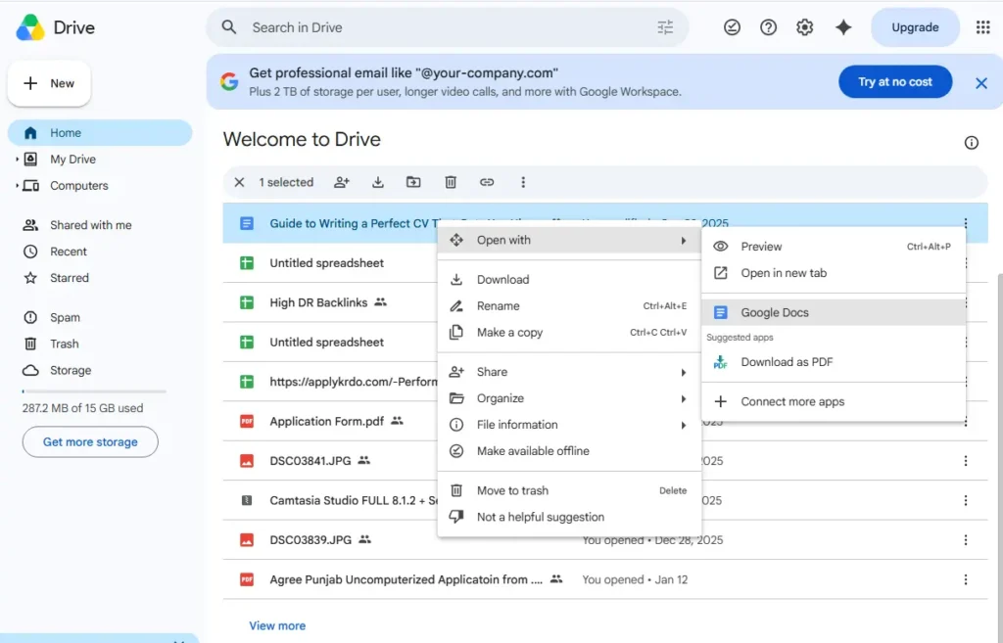Choose Rename in context menu
Viewport: 1003px width, 643px height.
[x=569, y=306]
